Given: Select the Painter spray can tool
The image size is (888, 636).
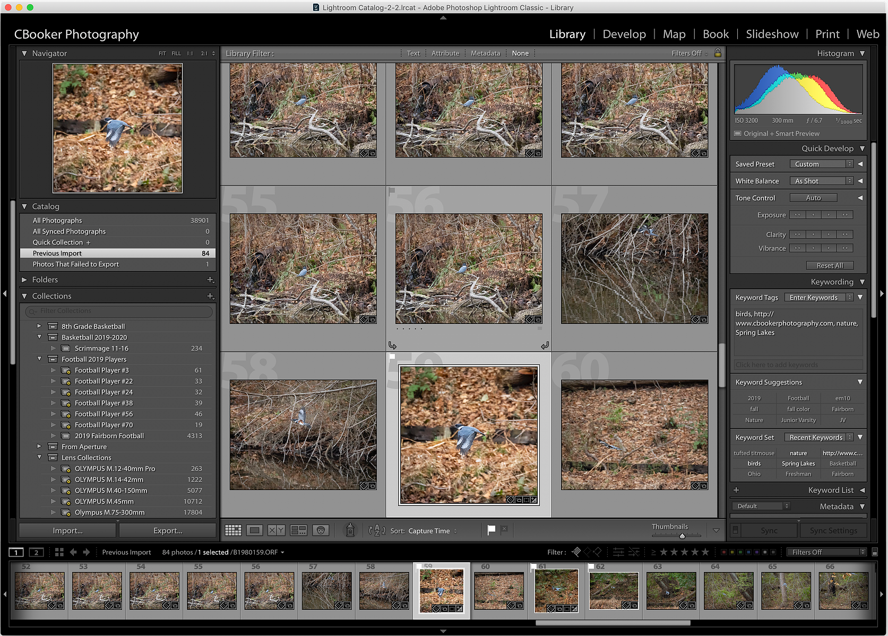Looking at the screenshot, I should [350, 530].
